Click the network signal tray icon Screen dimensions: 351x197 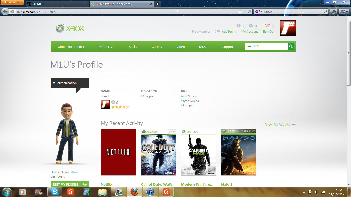[323, 192]
